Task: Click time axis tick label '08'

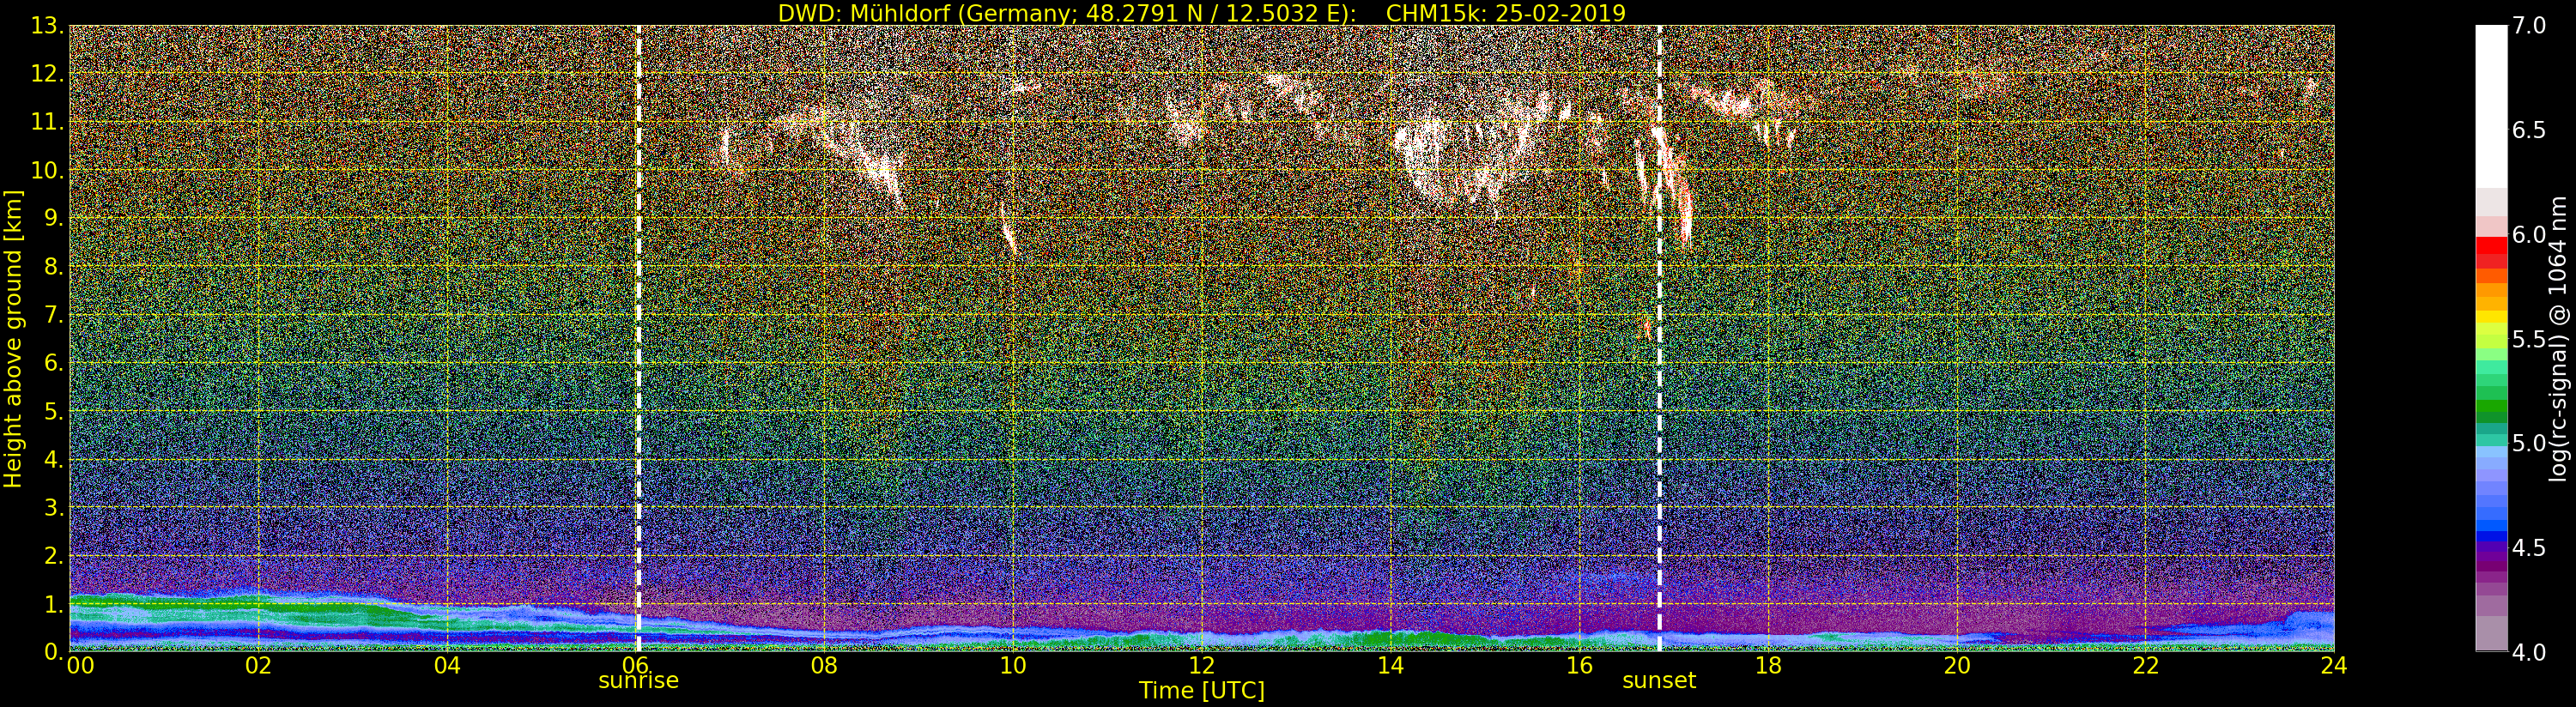Action: point(824,666)
